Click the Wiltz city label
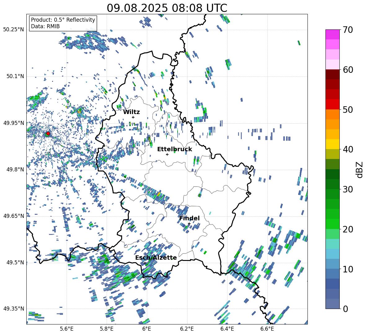The height and width of the screenshot is (335, 367). [x=131, y=112]
